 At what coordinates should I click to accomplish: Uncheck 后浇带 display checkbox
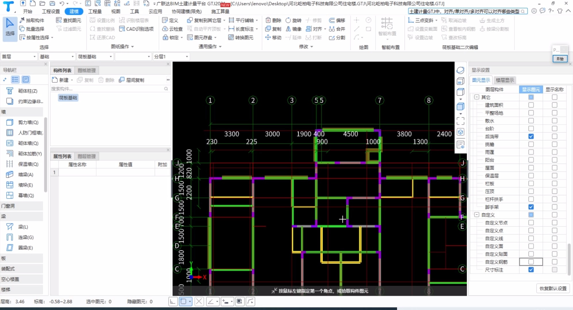[x=531, y=137]
